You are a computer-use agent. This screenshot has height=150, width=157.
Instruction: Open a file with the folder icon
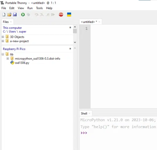9,15
